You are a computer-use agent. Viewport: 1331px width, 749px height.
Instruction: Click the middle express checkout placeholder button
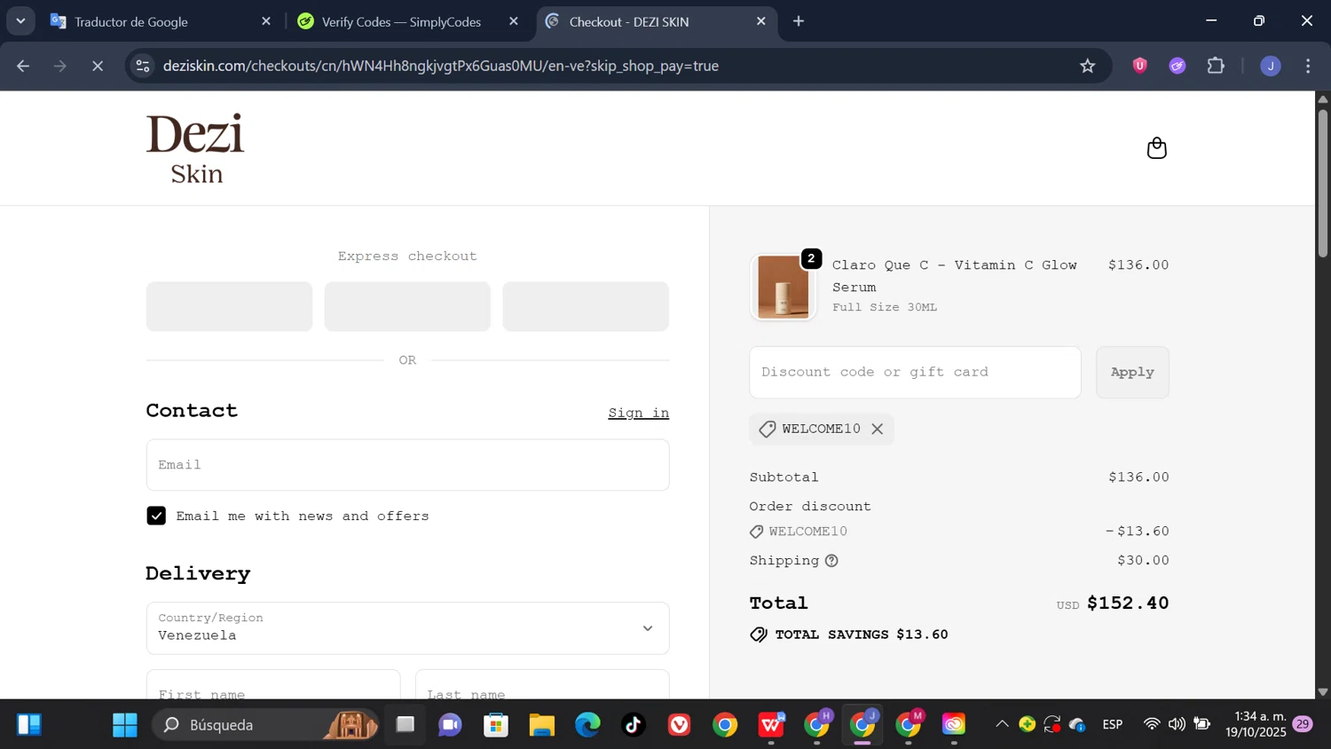pos(407,307)
